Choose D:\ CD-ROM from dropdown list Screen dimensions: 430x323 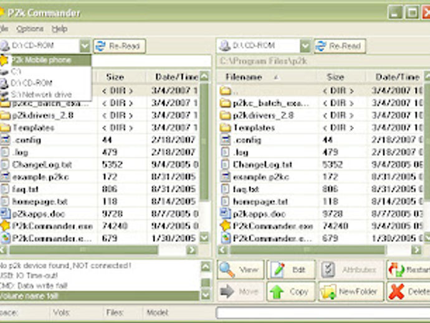pyautogui.click(x=45, y=83)
